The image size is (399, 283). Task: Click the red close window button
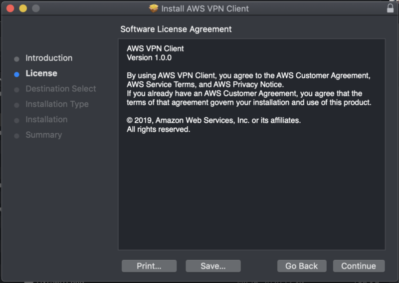[x=10, y=8]
